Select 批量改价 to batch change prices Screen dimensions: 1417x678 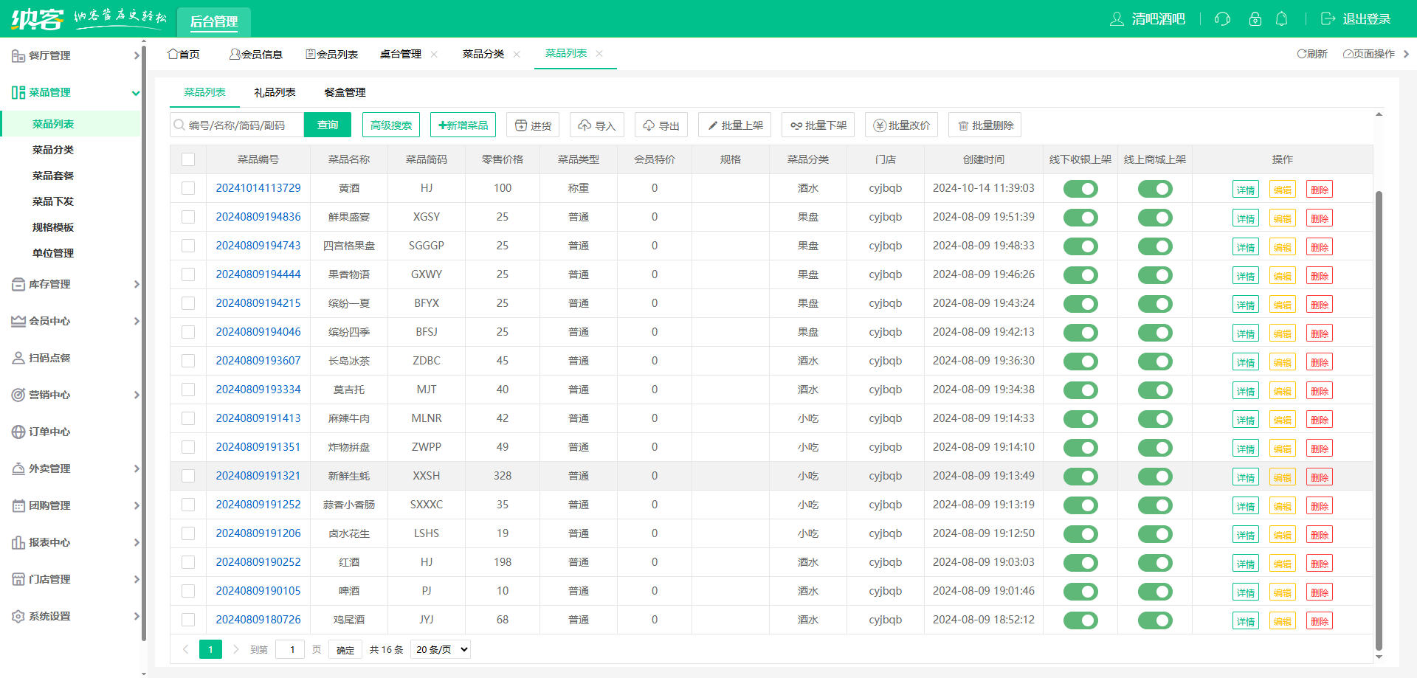[x=901, y=125]
